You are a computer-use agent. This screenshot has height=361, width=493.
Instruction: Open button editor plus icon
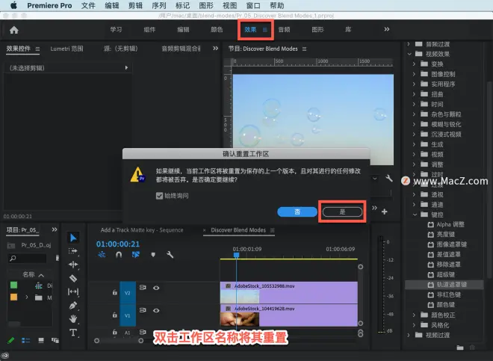[384, 212]
